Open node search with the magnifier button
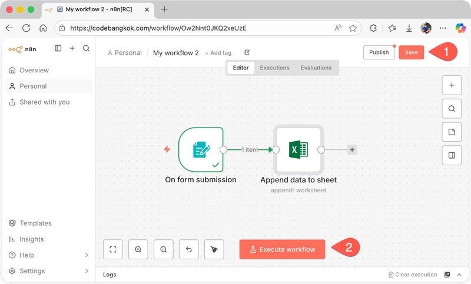 click(452, 109)
